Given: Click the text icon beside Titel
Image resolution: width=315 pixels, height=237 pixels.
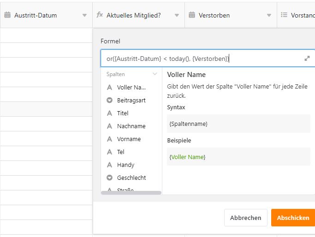Looking at the screenshot, I should pos(109,113).
